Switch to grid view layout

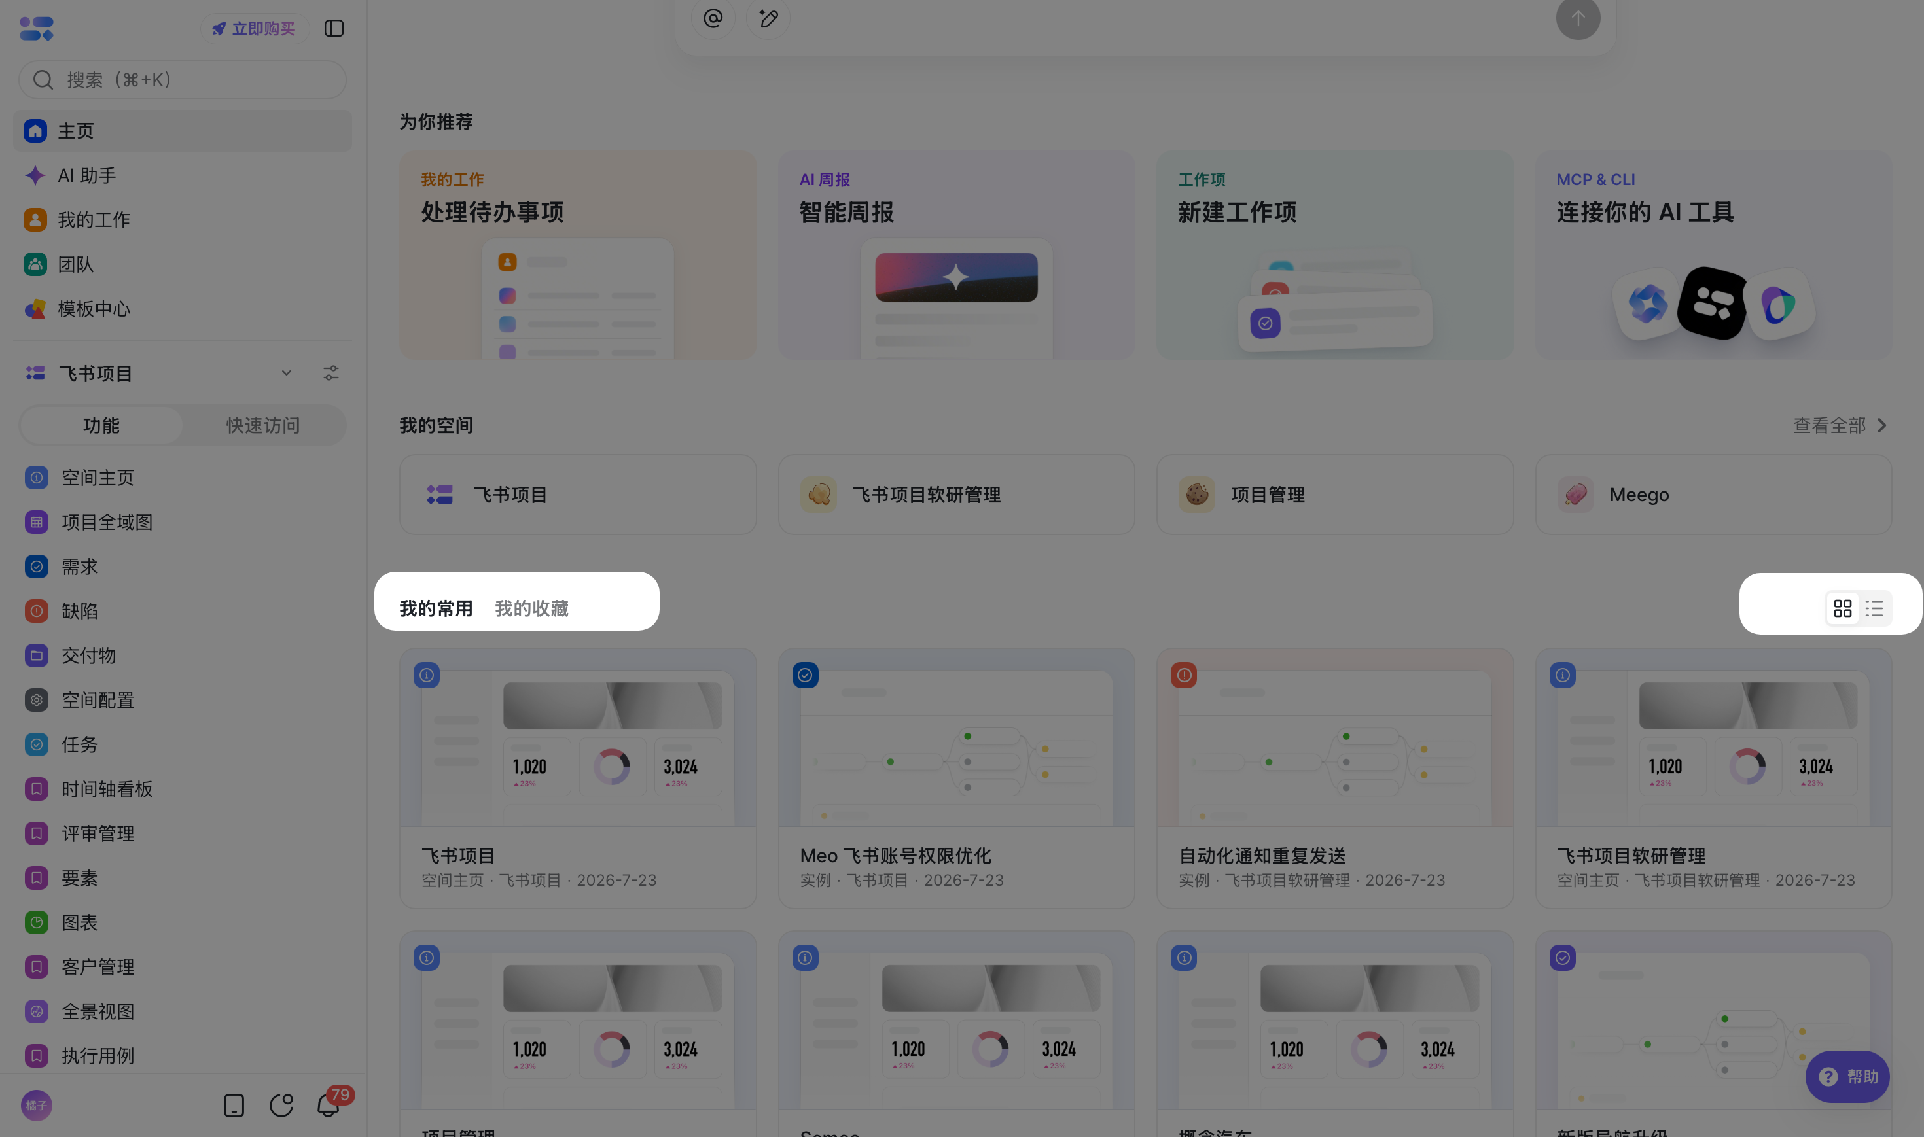pos(1843,608)
